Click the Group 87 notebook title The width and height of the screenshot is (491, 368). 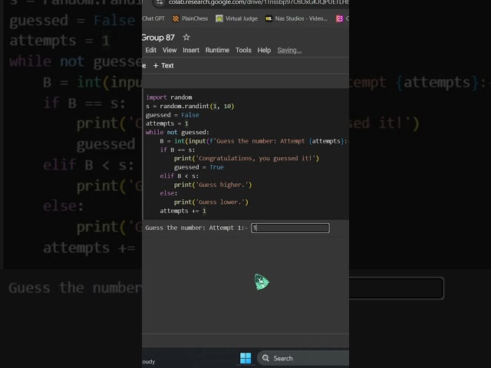coord(158,38)
